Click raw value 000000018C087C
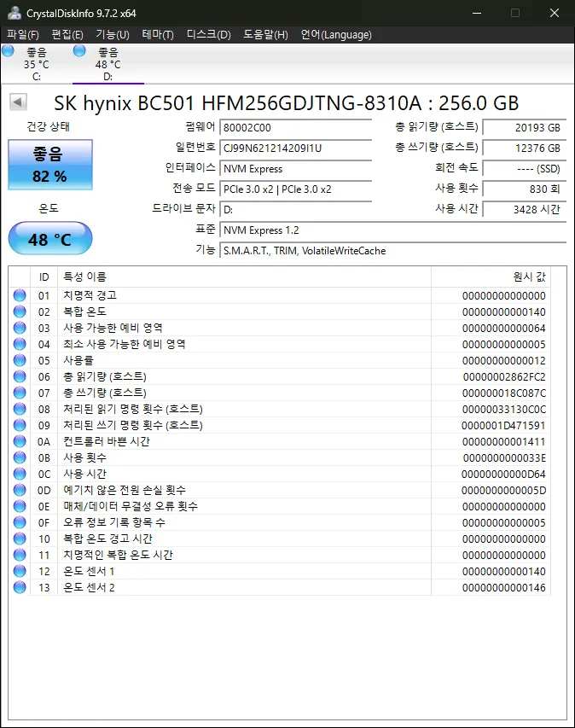 point(504,393)
